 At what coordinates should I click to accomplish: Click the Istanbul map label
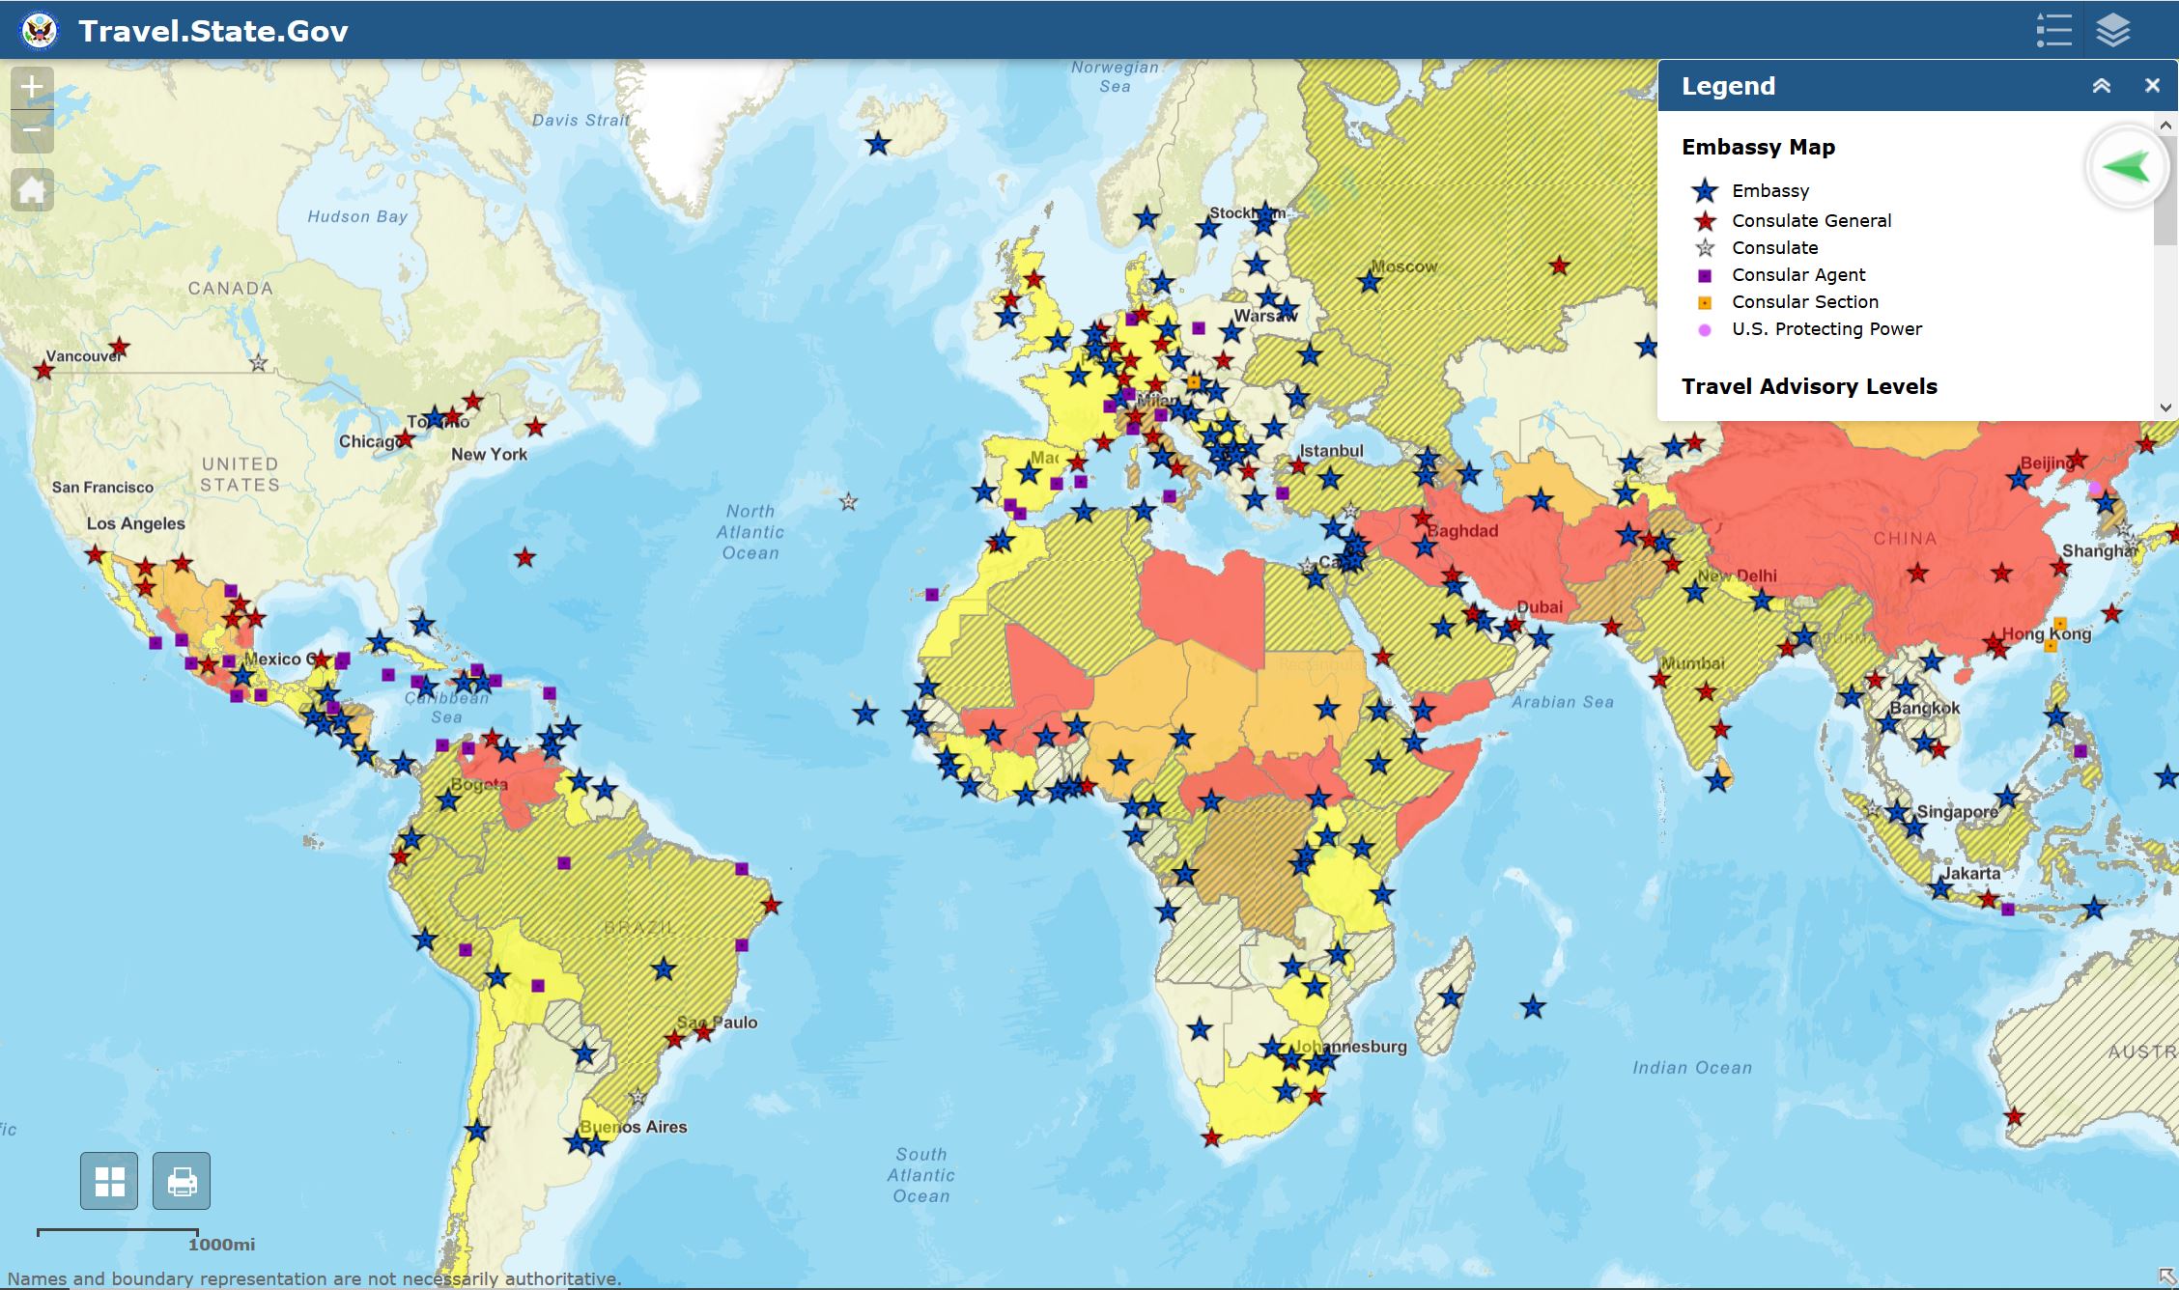point(1331,451)
